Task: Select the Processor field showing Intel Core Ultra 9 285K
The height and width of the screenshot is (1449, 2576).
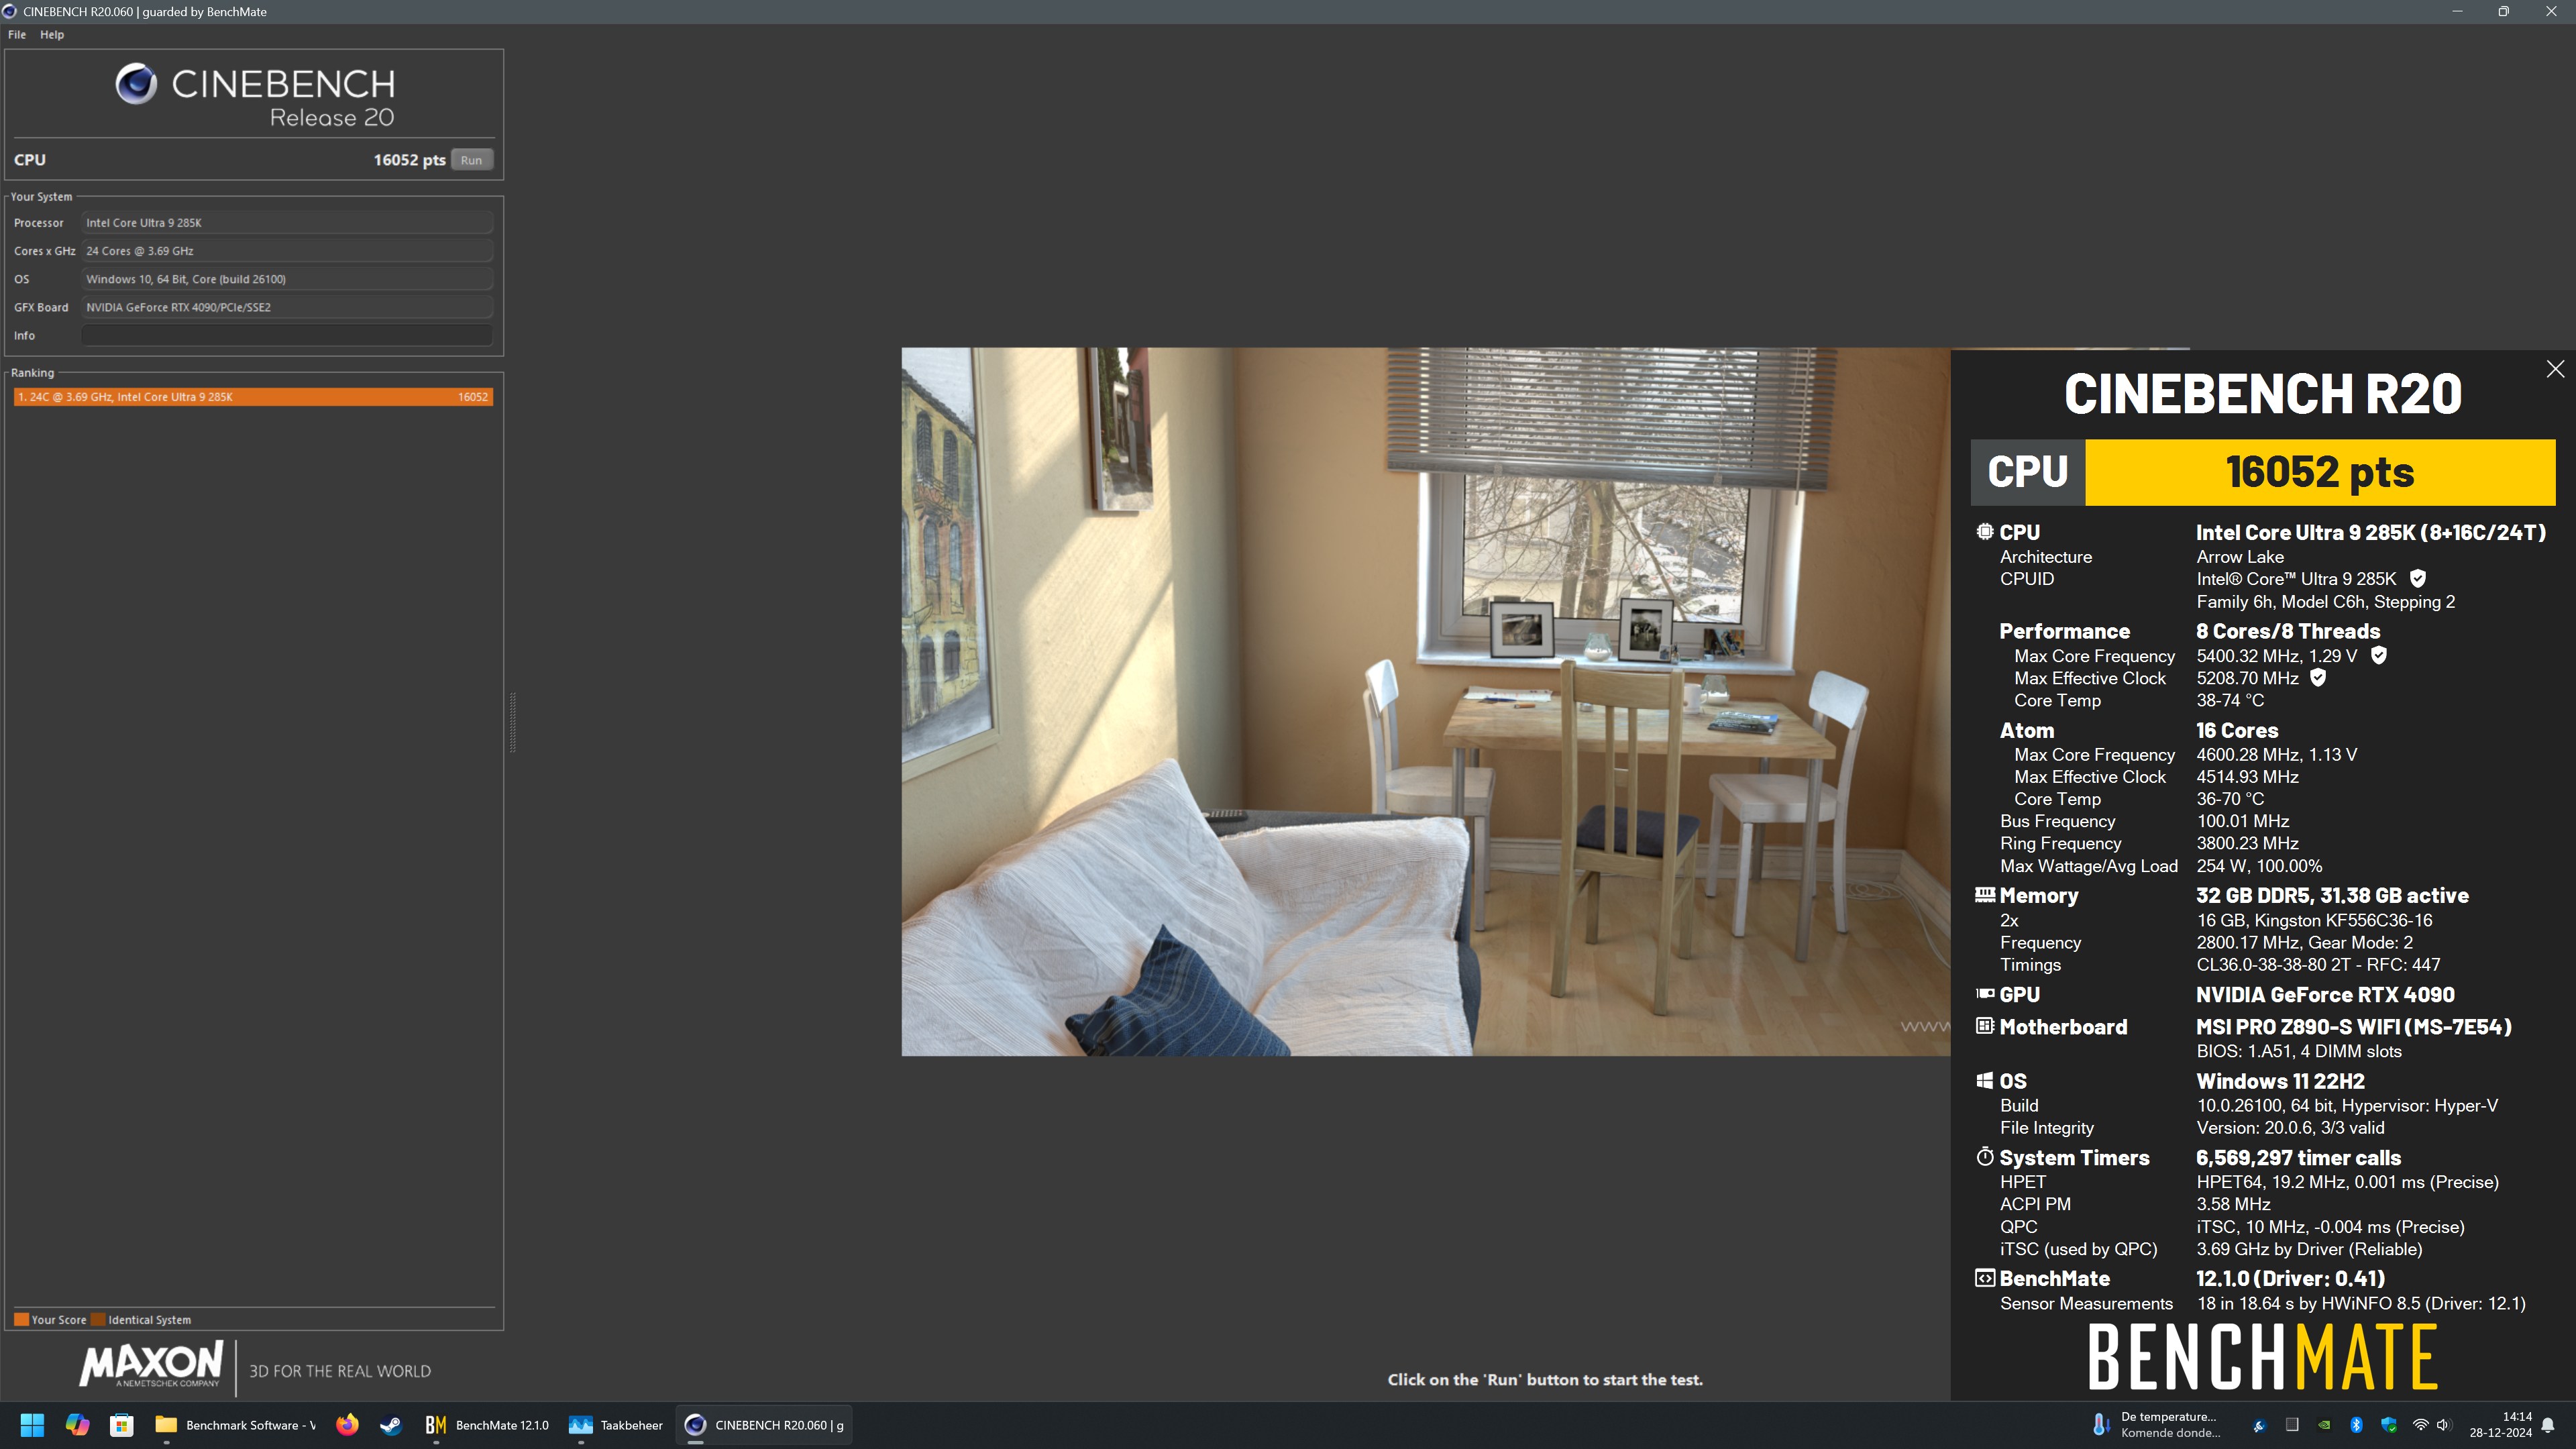Action: pos(287,223)
